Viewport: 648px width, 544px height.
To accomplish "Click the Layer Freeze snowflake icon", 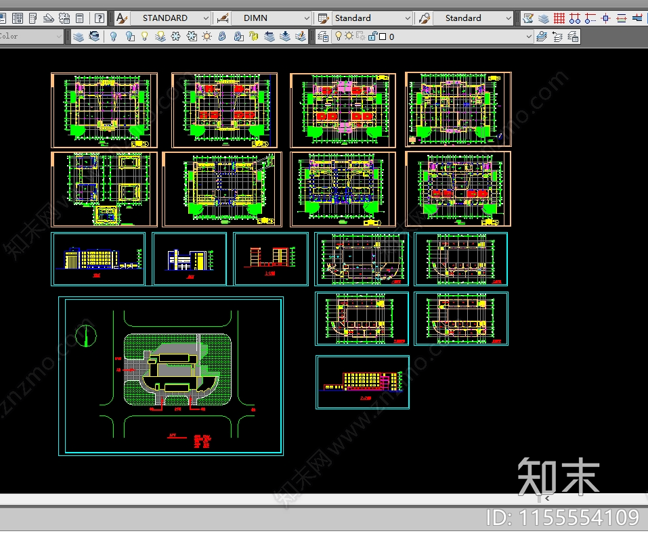I will pyautogui.click(x=176, y=37).
